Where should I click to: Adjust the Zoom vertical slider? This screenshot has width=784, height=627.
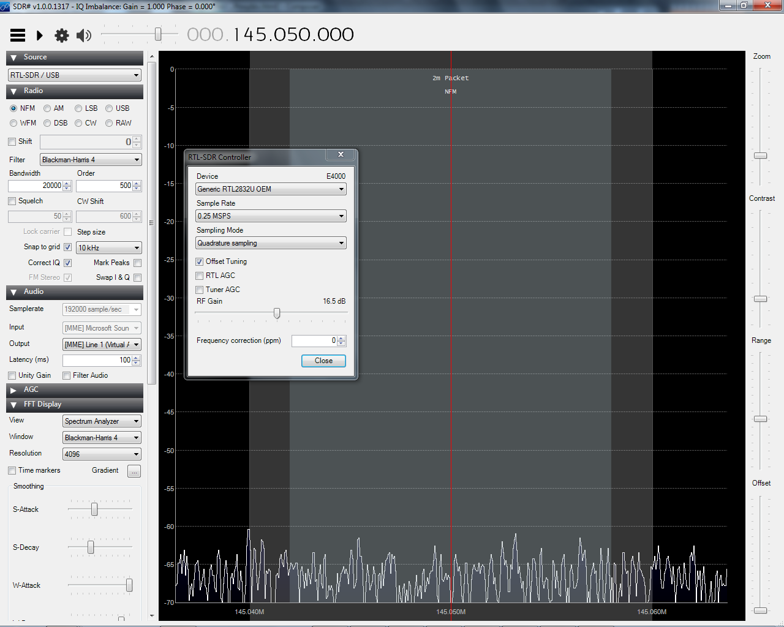click(760, 156)
